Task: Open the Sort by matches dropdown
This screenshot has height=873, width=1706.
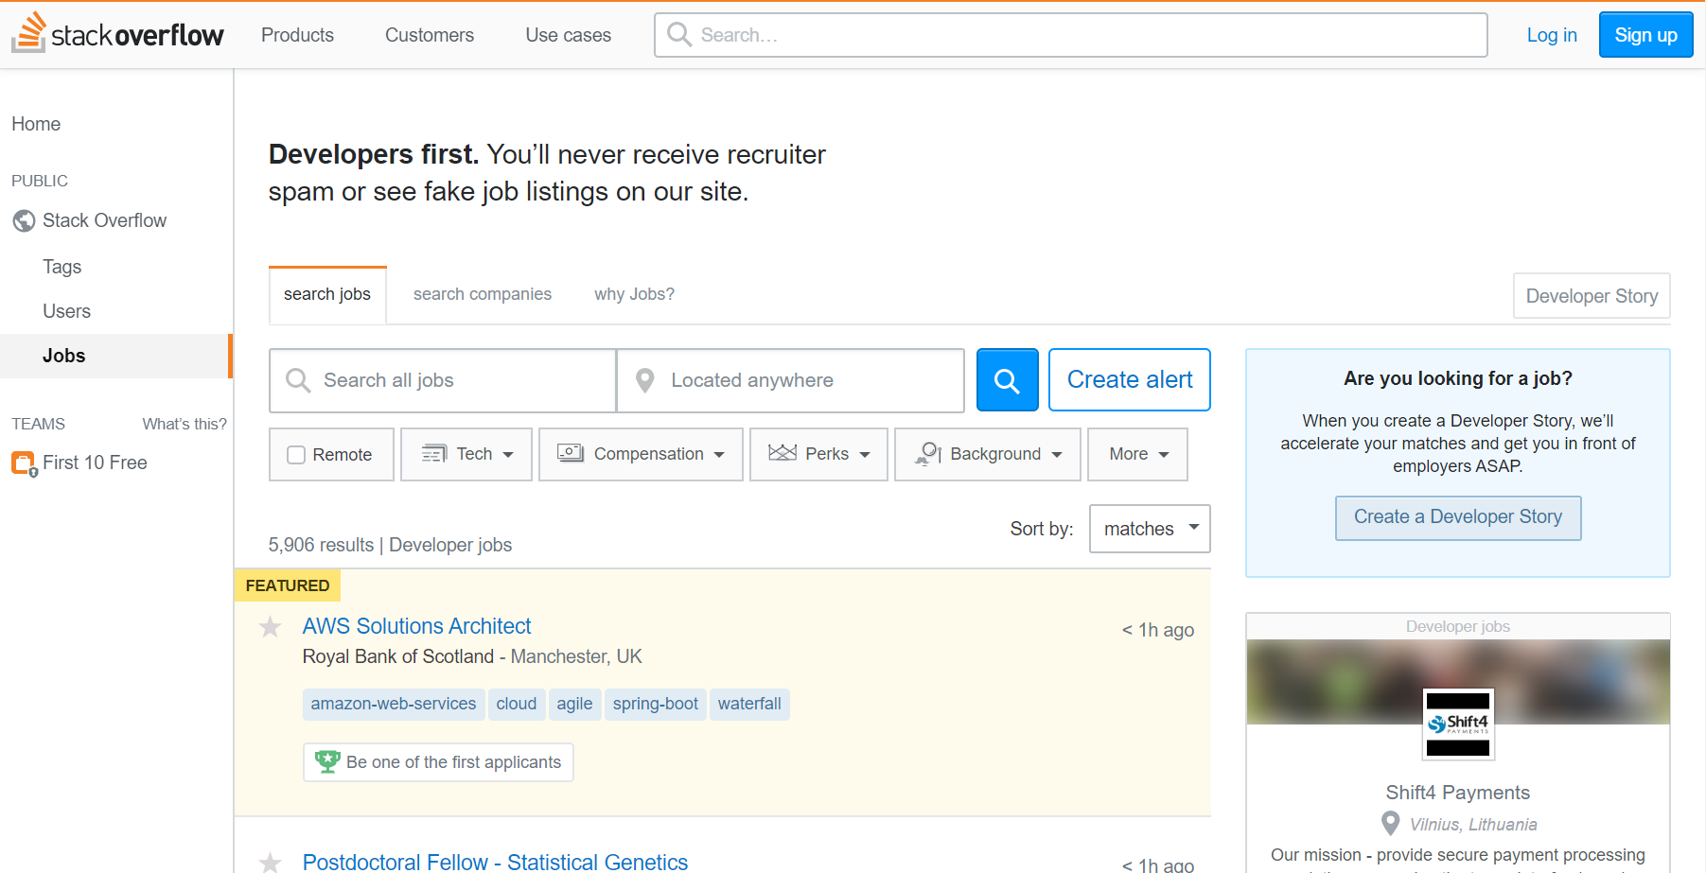Action: 1148,528
